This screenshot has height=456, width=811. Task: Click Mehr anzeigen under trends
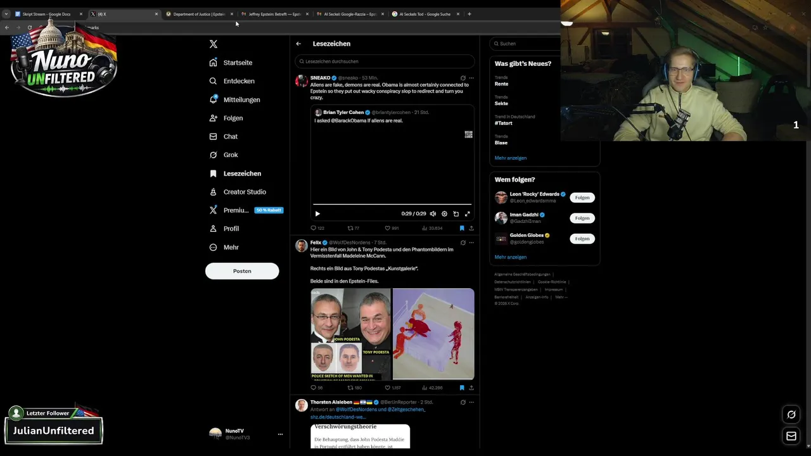[x=511, y=158]
